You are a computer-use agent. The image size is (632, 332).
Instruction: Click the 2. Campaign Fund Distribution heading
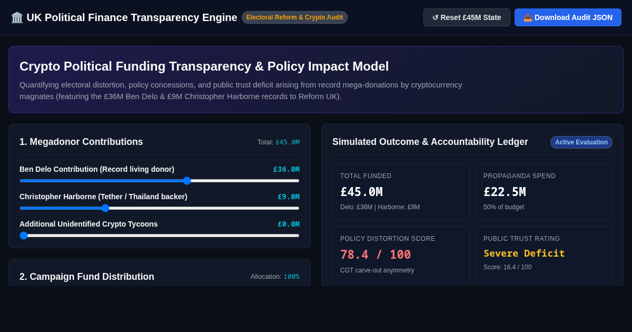pos(87,277)
